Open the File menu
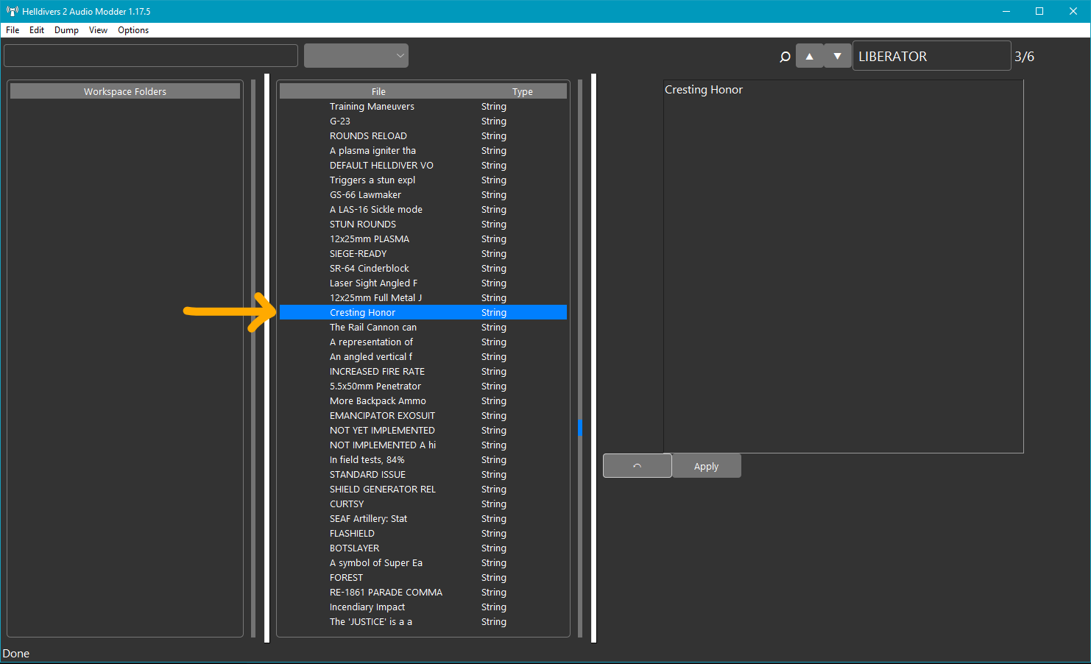Viewport: 1091px width, 664px height. click(x=13, y=30)
